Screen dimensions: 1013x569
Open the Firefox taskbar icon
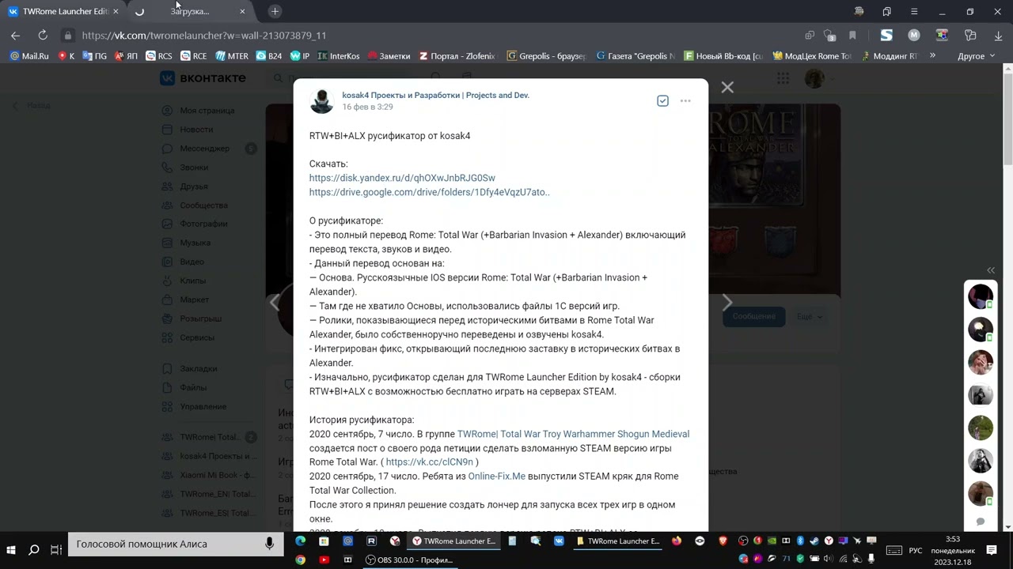click(x=676, y=541)
